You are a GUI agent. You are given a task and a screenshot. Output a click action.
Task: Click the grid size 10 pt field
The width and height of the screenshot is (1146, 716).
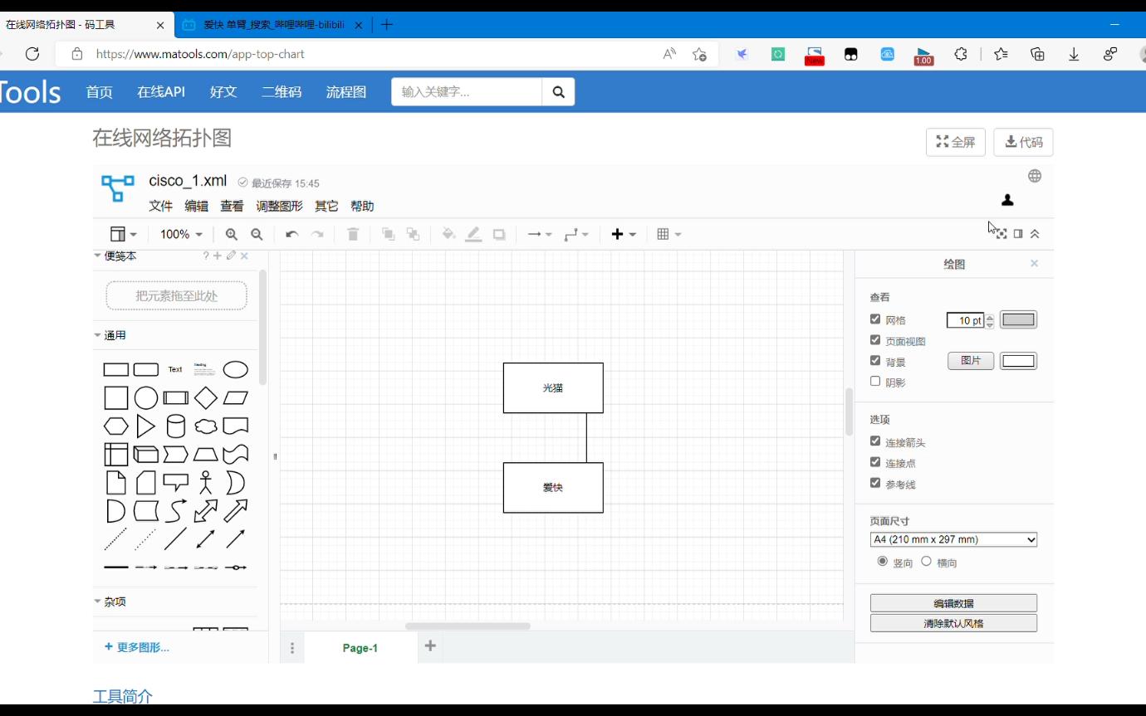tap(966, 320)
